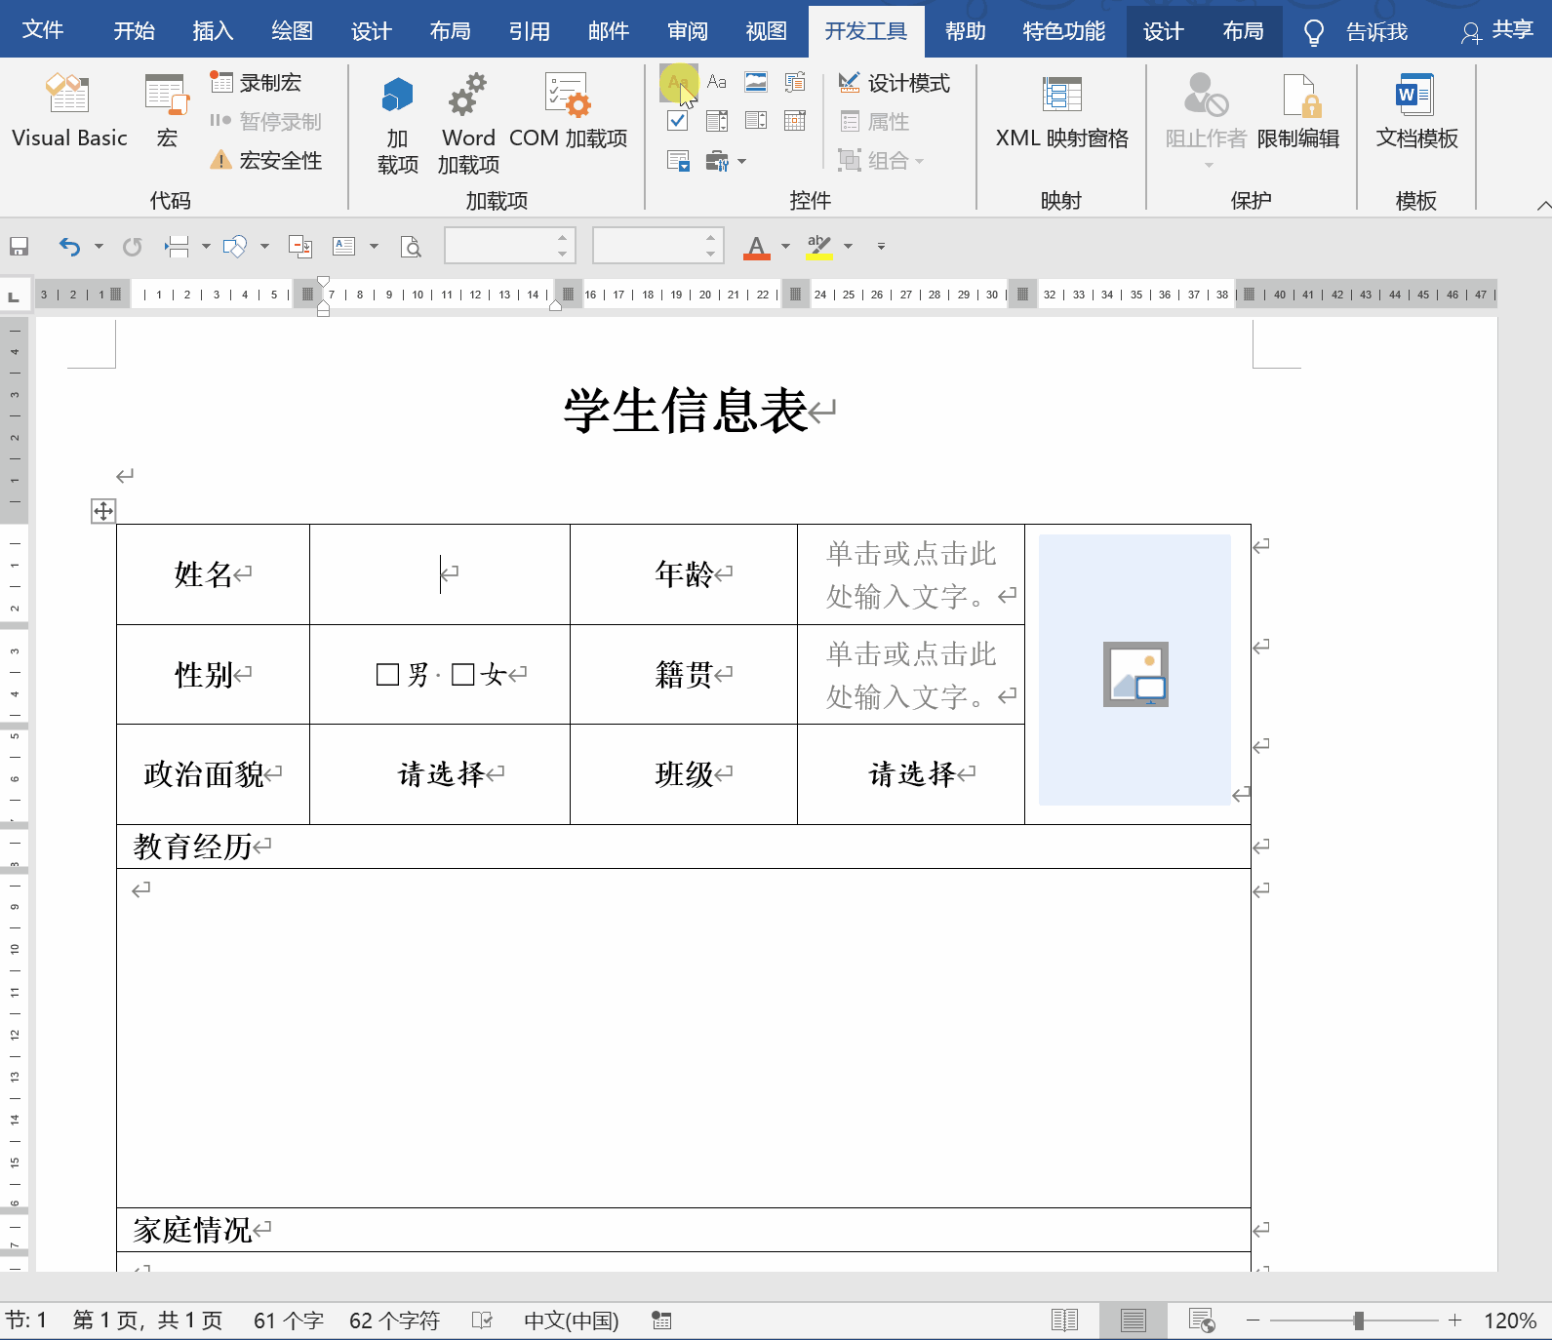Insert building block gallery content control
The width and height of the screenshot is (1552, 1340).
click(x=795, y=82)
